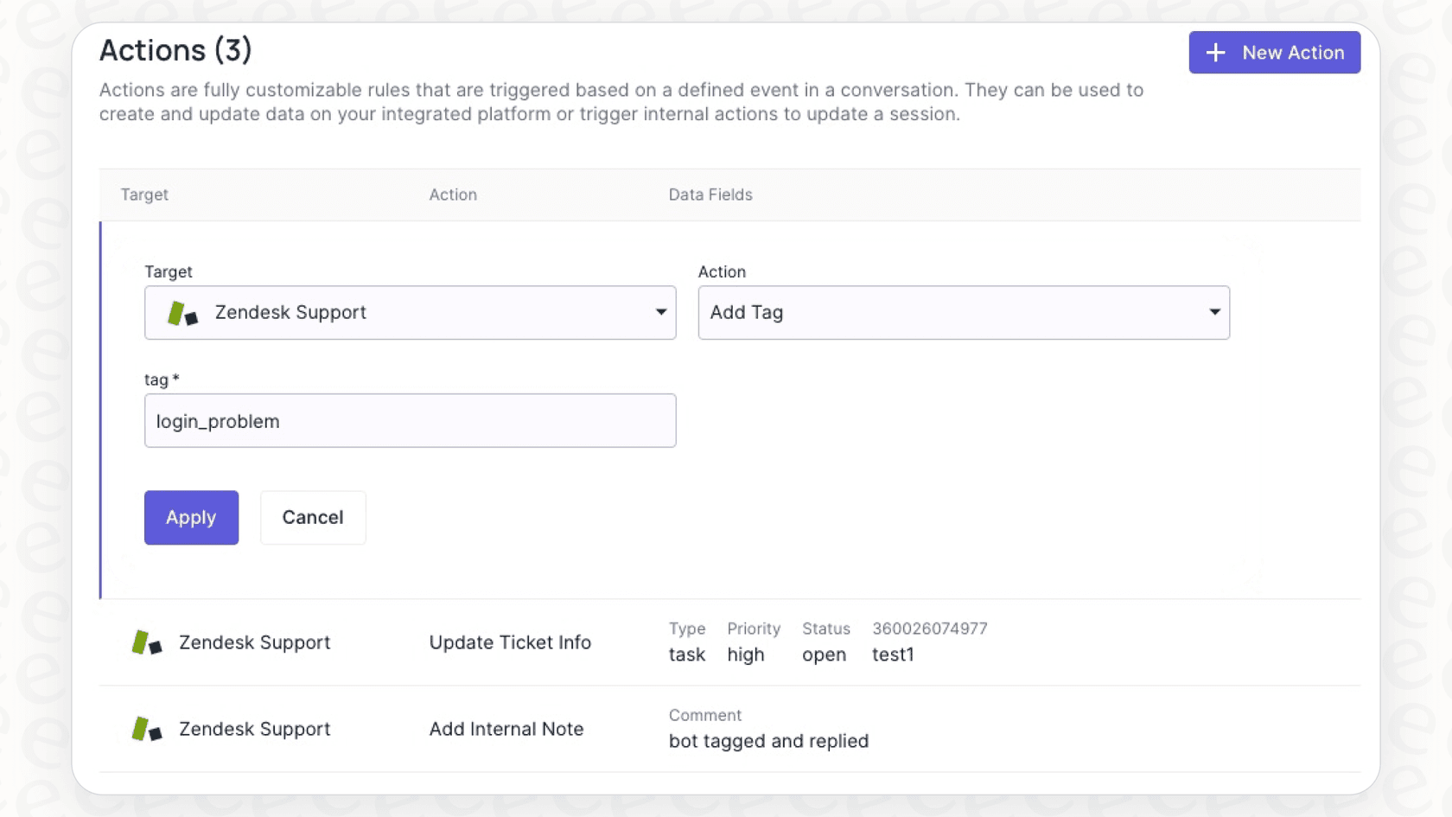
Task: Click the Priority value 'high'
Action: tap(746, 654)
